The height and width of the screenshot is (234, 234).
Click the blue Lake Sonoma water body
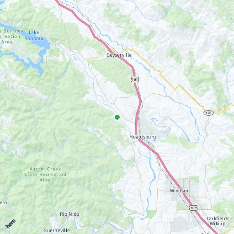coord(41,44)
